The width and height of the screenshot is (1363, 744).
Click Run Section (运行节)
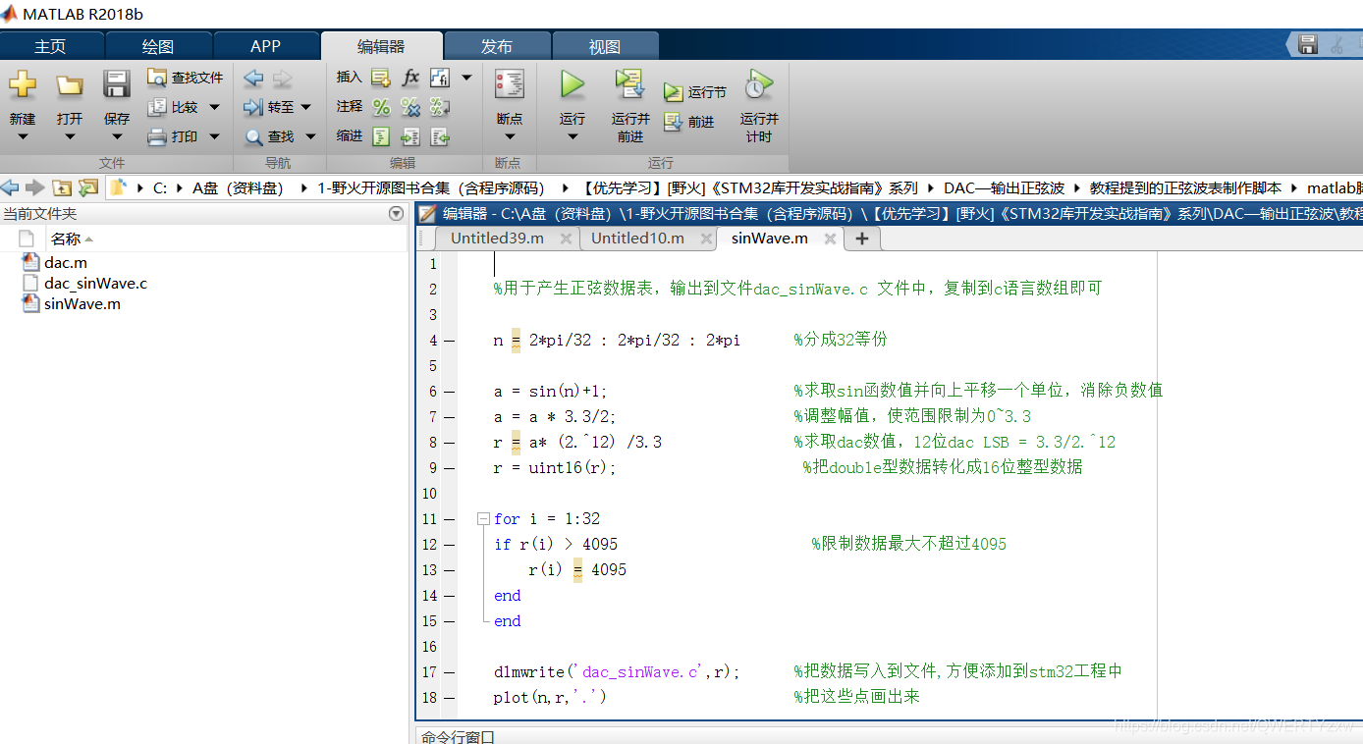[695, 92]
